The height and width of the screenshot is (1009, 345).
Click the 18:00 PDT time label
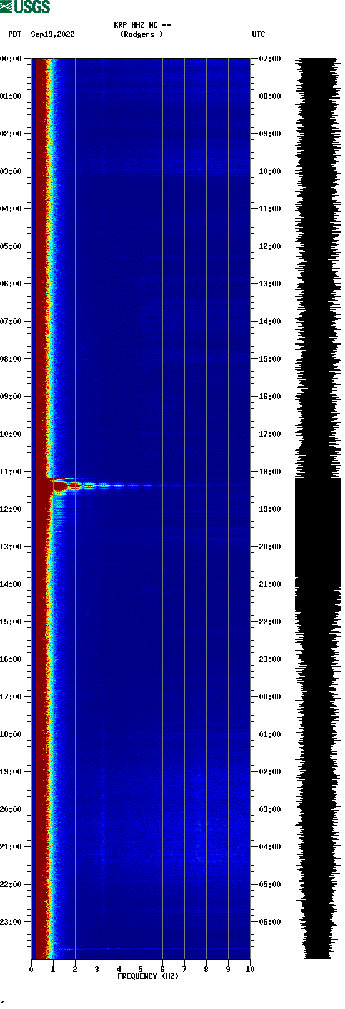(11, 734)
